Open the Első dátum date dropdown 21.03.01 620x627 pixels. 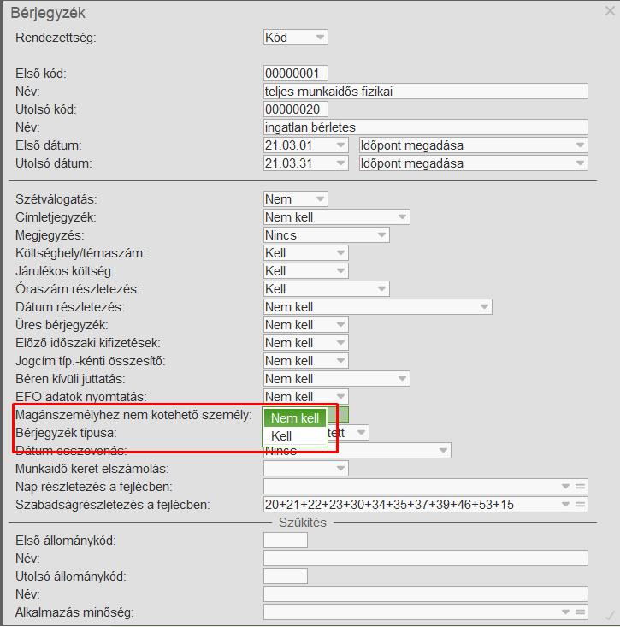pyautogui.click(x=306, y=145)
